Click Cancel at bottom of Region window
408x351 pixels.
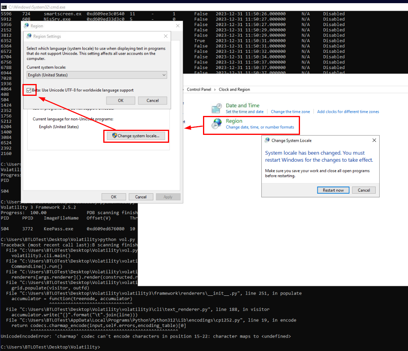(141, 197)
